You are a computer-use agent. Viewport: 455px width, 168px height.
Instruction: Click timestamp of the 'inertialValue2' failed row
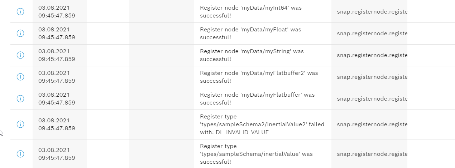(x=57, y=124)
